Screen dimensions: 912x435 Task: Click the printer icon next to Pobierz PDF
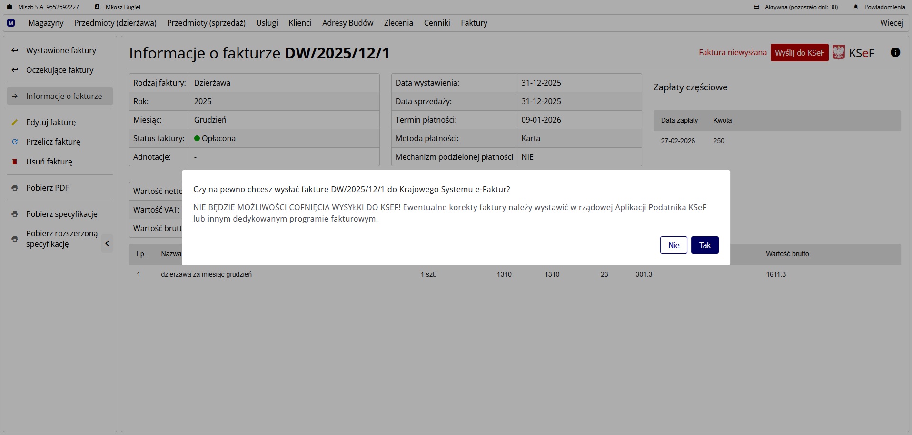tap(15, 188)
